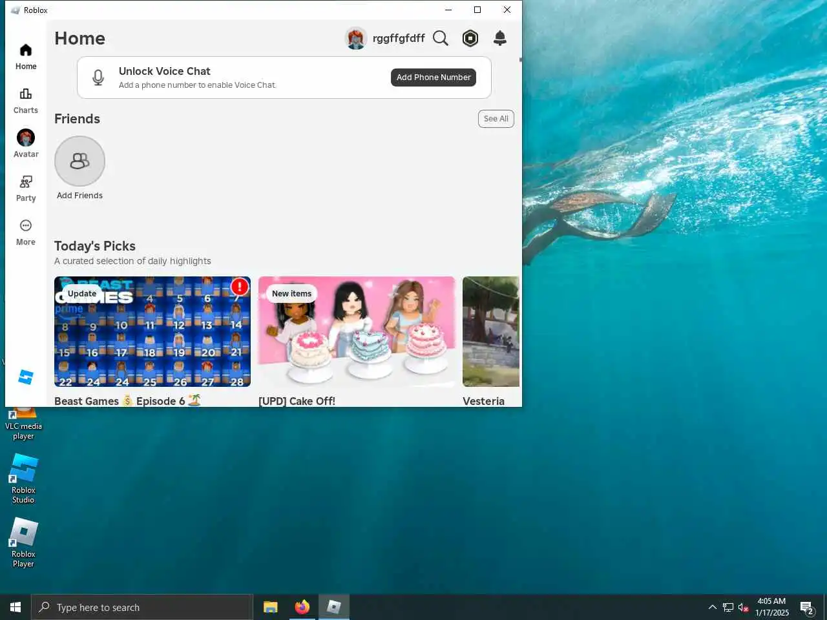827x620 pixels.
Task: Click "A curated selection of daily highlights" text
Action: [132, 261]
